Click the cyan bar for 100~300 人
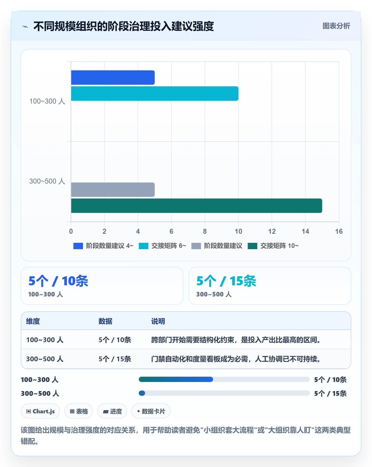372x467 pixels. coord(155,94)
